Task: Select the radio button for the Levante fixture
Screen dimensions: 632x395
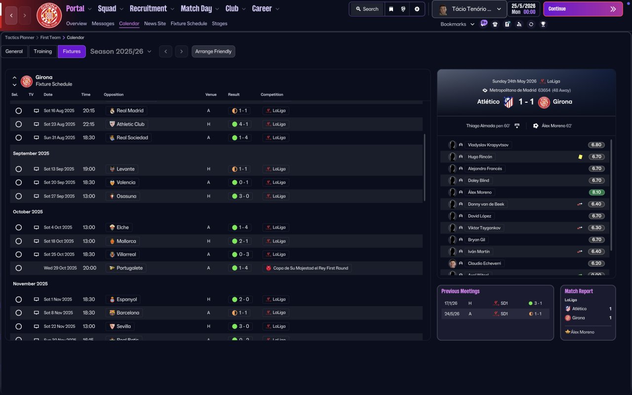Action: [18, 169]
